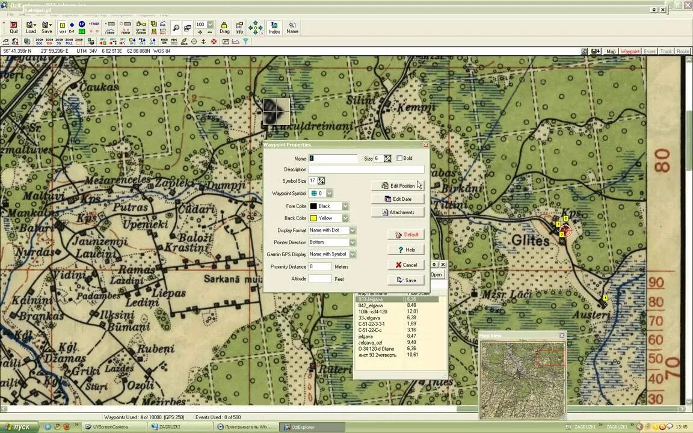Click the Proximity Distance input field

pos(320,267)
